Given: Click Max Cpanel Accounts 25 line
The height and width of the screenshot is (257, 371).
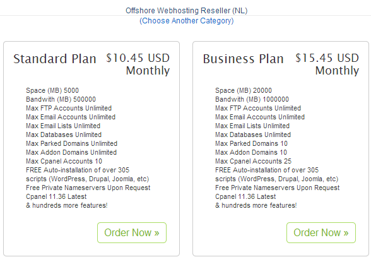Looking at the screenshot, I should click(x=253, y=161).
